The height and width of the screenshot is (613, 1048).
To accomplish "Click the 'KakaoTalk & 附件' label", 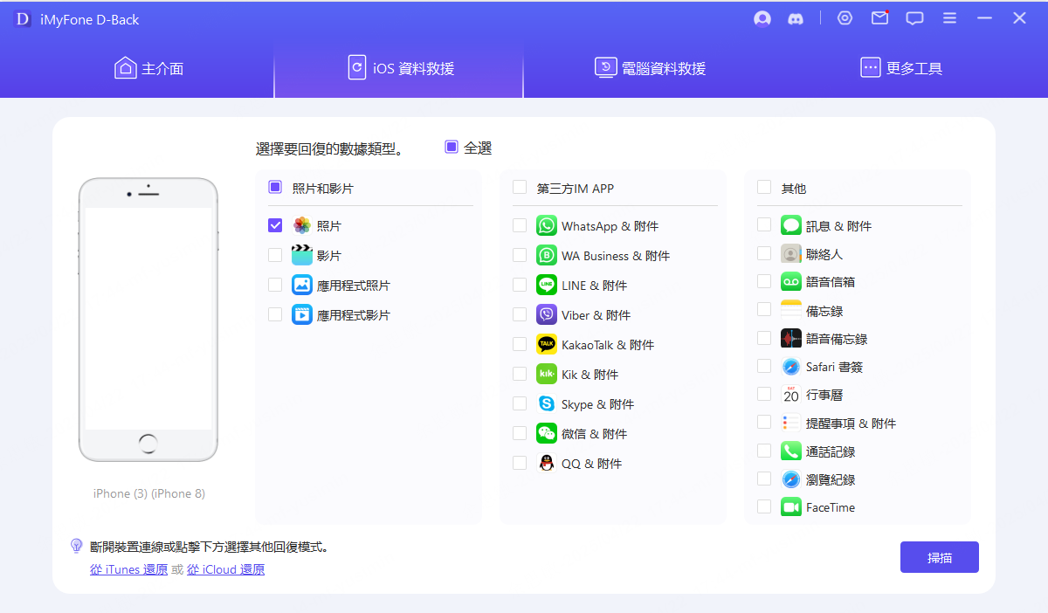I will tap(608, 345).
